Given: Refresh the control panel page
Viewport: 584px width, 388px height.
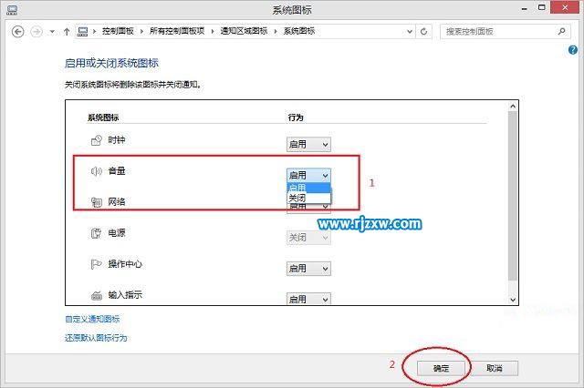Looking at the screenshot, I should pyautogui.click(x=423, y=32).
